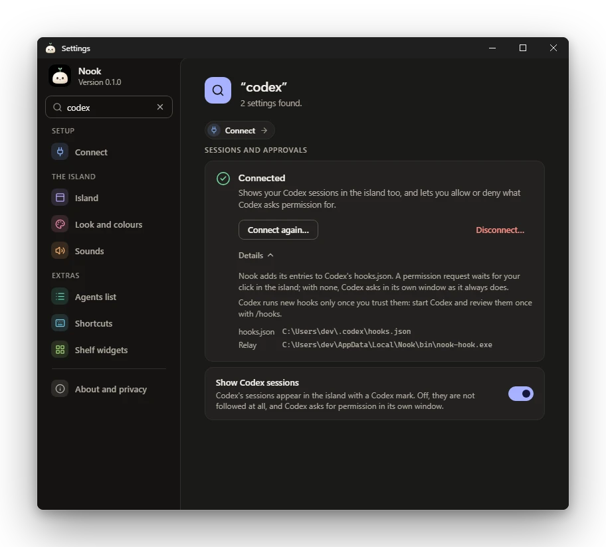Screen dimensions: 606x547
Task: Go to the Island settings page
Action: 86,198
